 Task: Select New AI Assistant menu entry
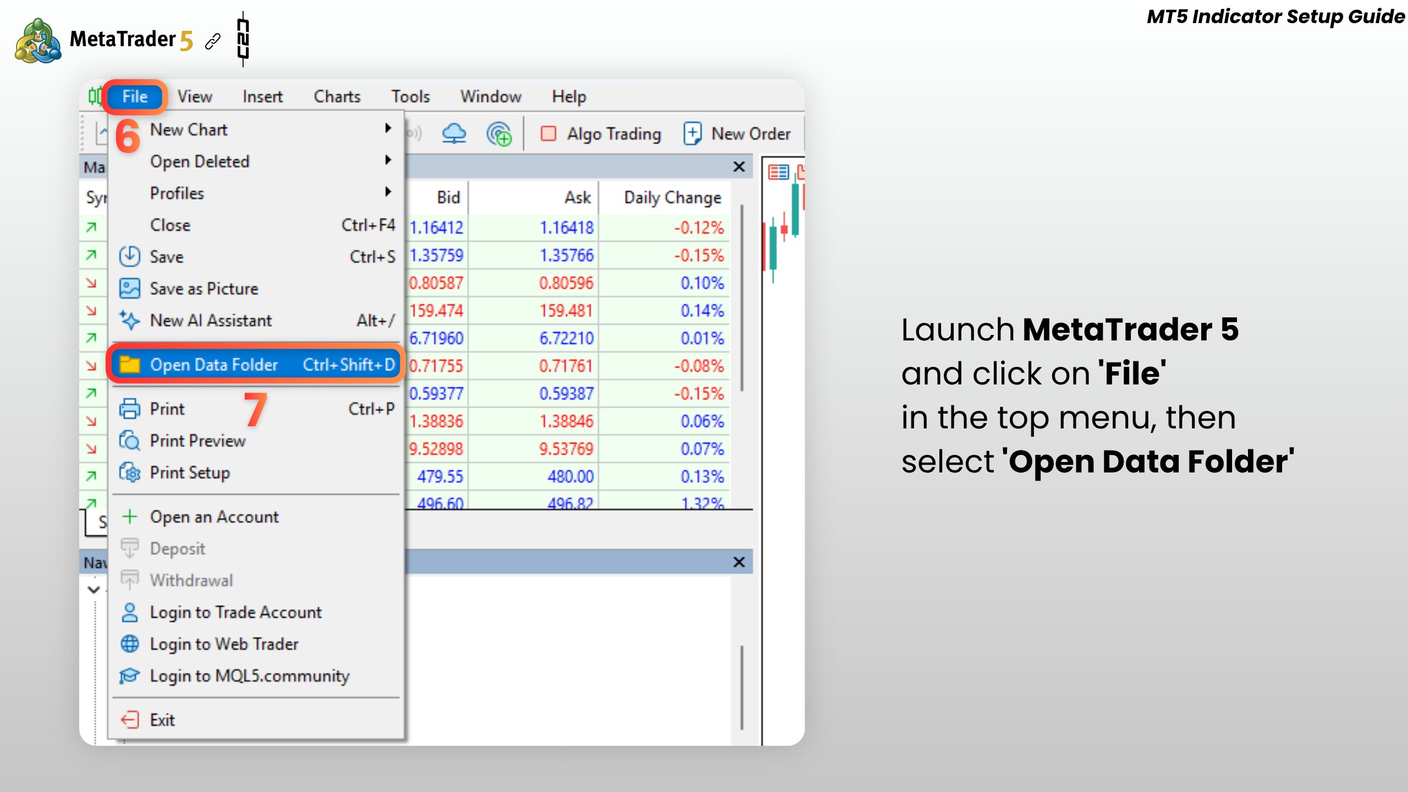click(256, 320)
